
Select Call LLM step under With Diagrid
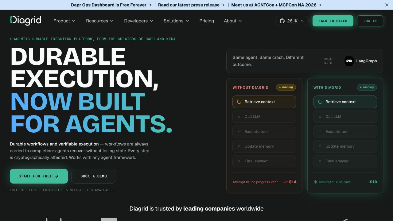(x=345, y=117)
